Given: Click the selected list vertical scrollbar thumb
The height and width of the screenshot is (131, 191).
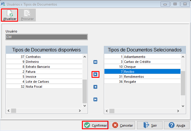Looking at the screenshot, I should [183, 83].
